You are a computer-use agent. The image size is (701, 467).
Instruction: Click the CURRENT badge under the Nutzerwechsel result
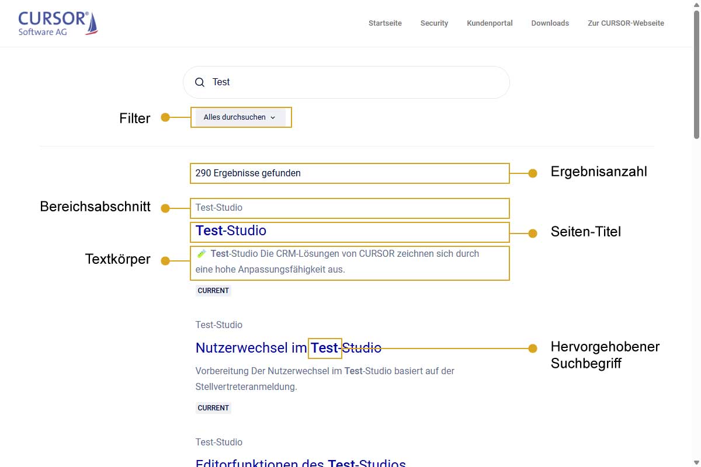(x=213, y=407)
